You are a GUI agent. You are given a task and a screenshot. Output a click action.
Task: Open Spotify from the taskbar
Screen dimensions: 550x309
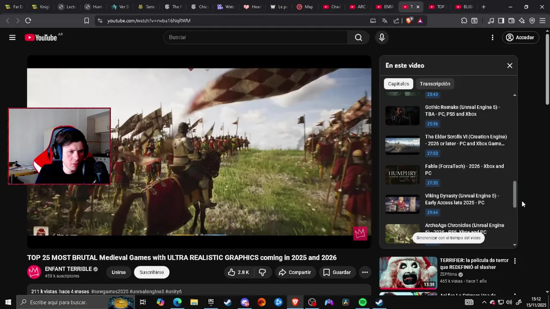[362, 302]
